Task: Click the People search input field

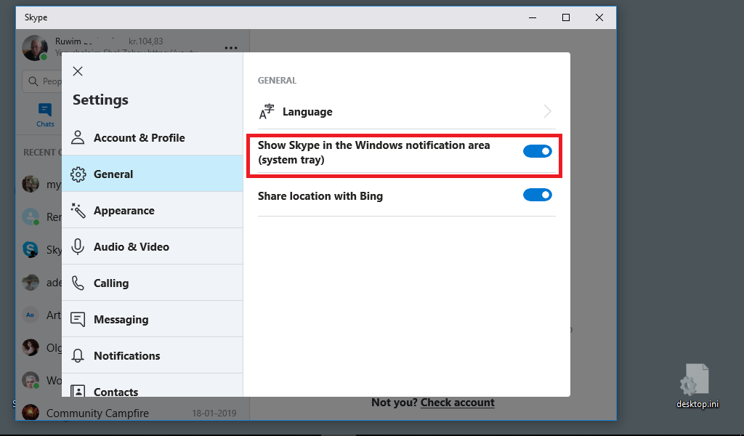Action: (x=42, y=81)
